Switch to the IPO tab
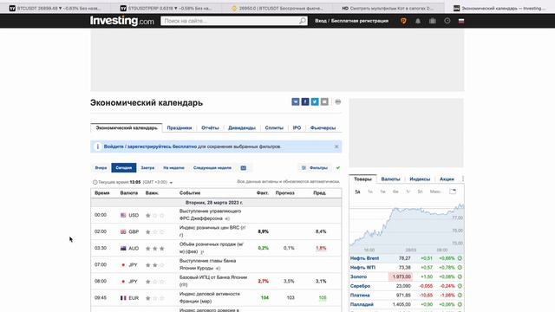 pos(297,127)
